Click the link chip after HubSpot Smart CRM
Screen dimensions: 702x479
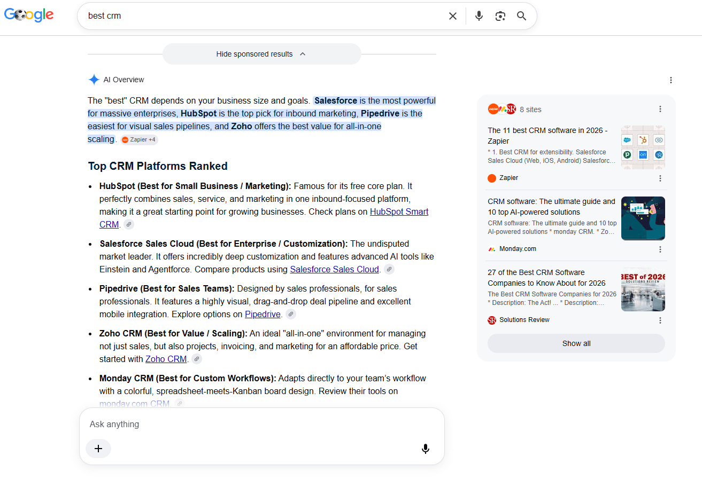tap(129, 224)
